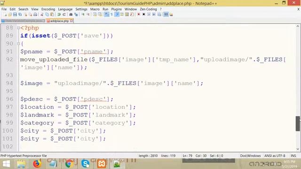Open the question mark help menu
Image resolution: width=301 pixels, height=169 pixels.
pos(161,9)
